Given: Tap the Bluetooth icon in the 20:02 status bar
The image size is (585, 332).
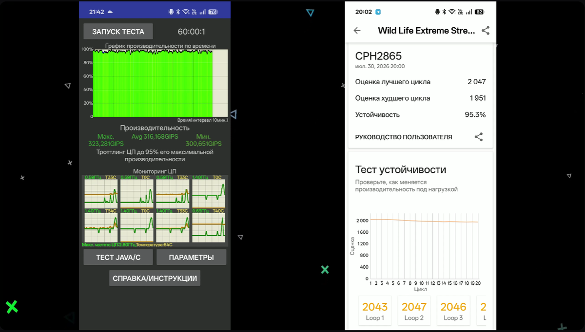Looking at the screenshot, I should pos(444,12).
